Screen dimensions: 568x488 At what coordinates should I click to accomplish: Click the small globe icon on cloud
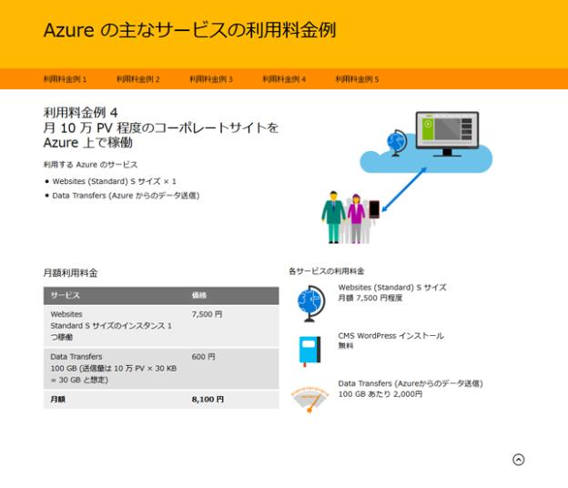[396, 142]
